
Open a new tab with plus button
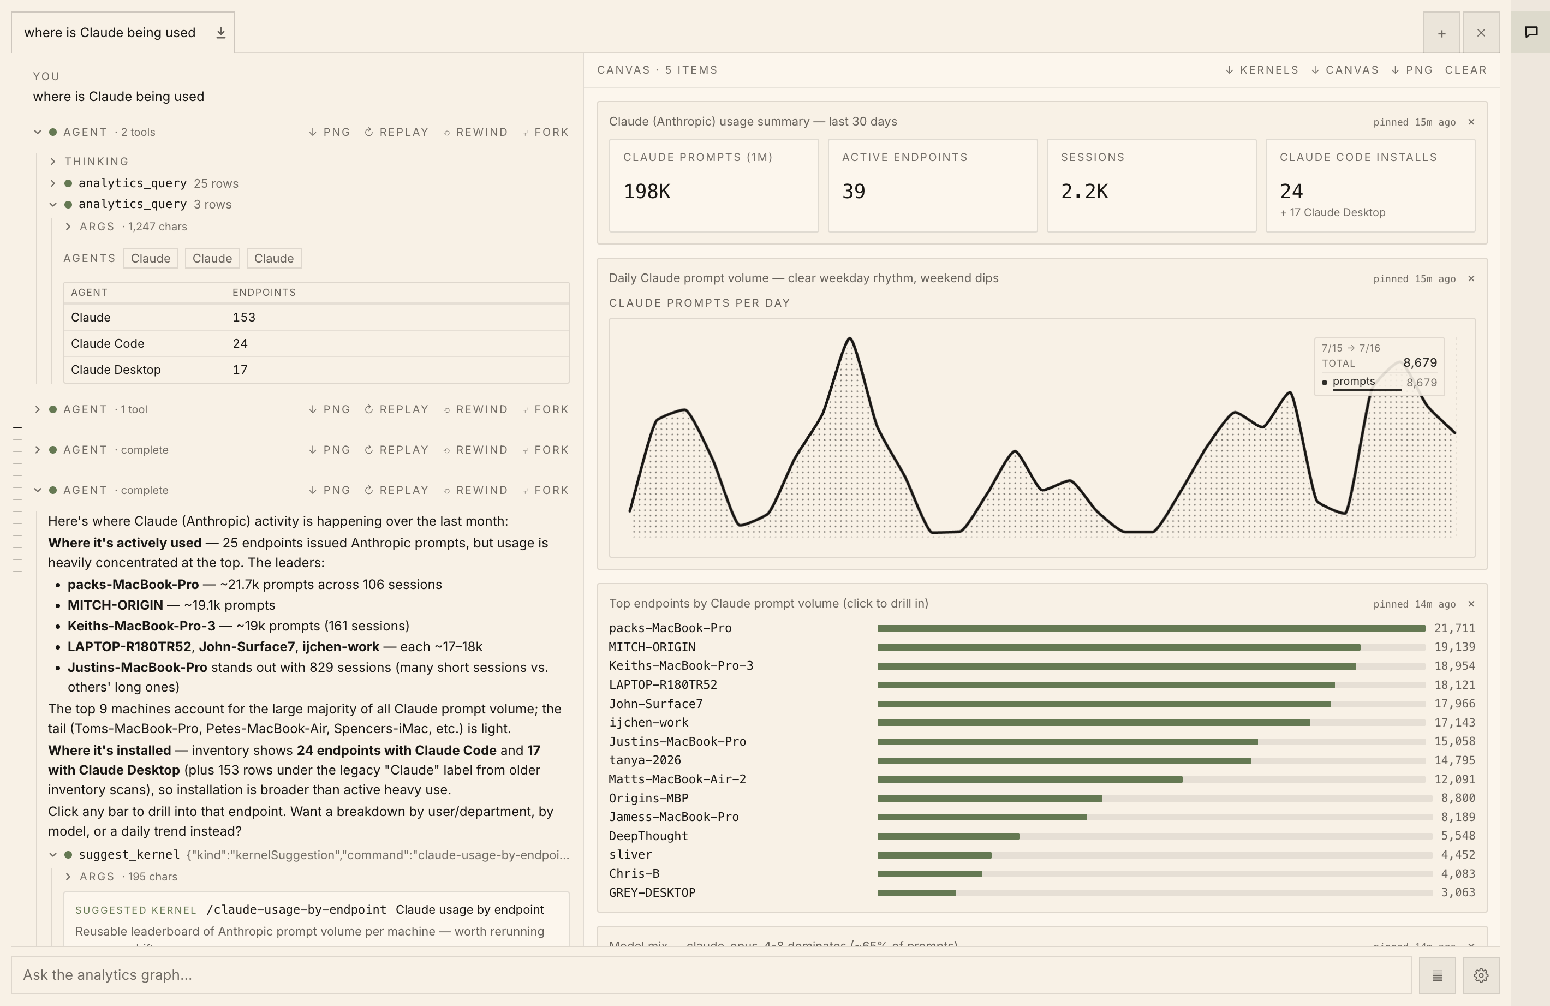pyautogui.click(x=1442, y=33)
